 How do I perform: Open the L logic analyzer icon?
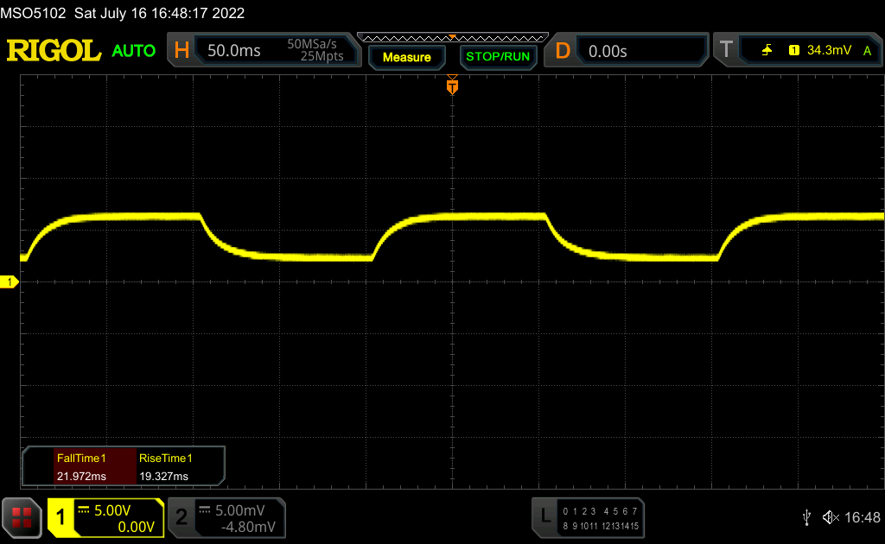pyautogui.click(x=544, y=516)
